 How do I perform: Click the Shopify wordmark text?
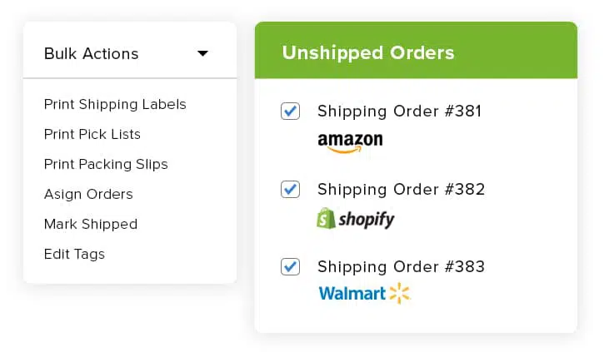point(367,220)
